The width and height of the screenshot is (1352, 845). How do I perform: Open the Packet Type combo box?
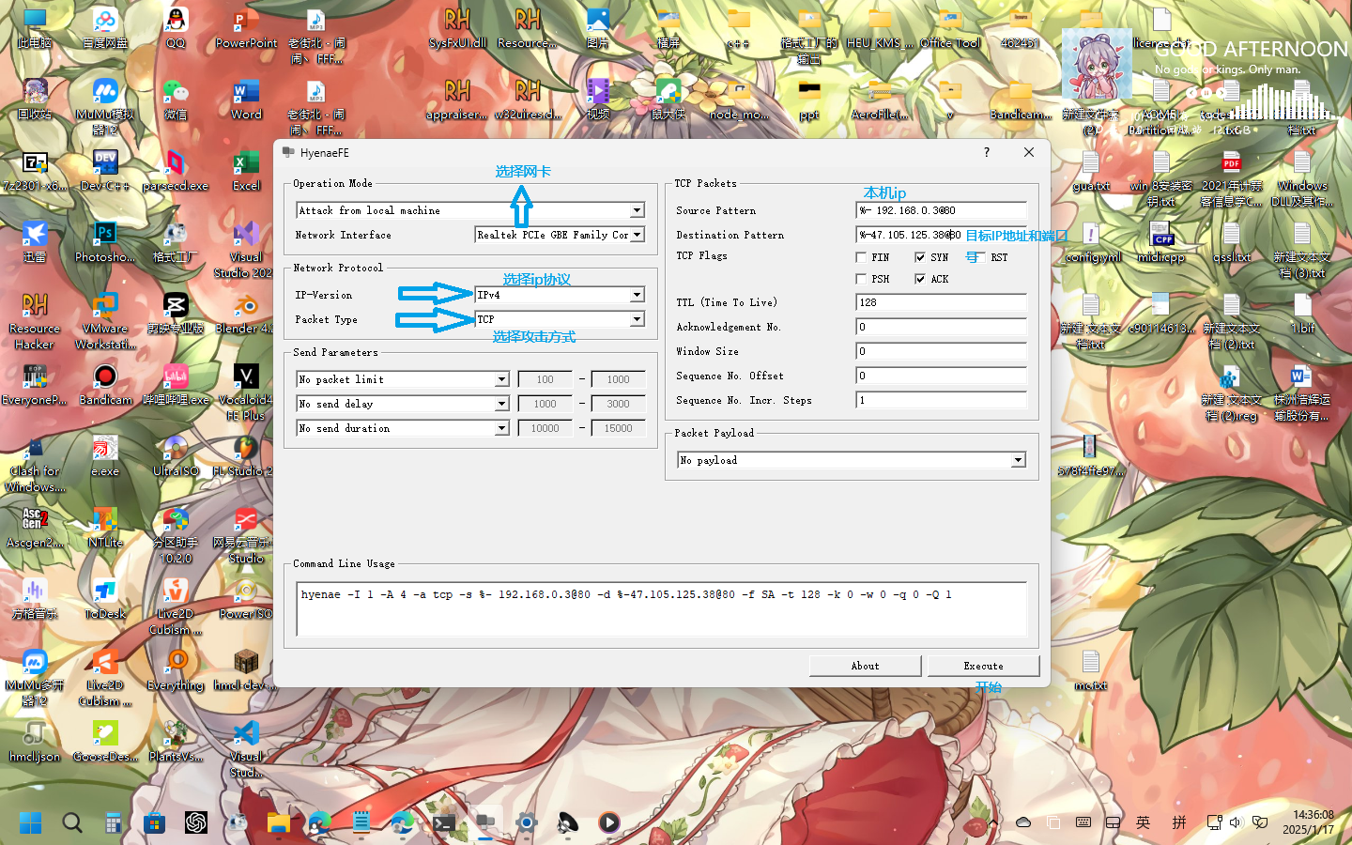point(637,319)
